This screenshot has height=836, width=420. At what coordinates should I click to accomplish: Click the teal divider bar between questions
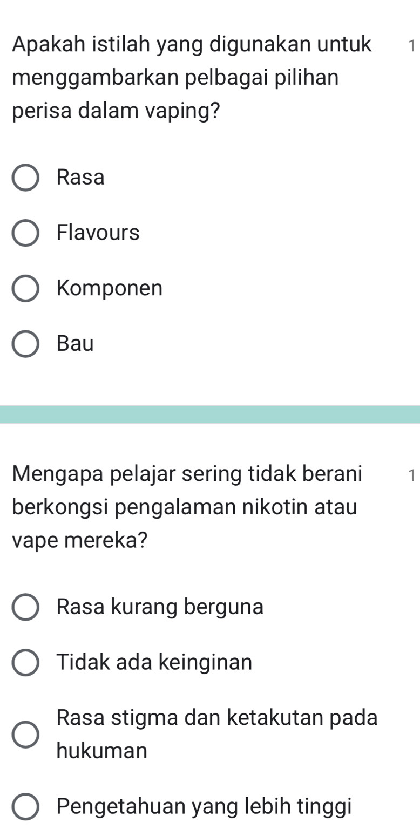(210, 414)
